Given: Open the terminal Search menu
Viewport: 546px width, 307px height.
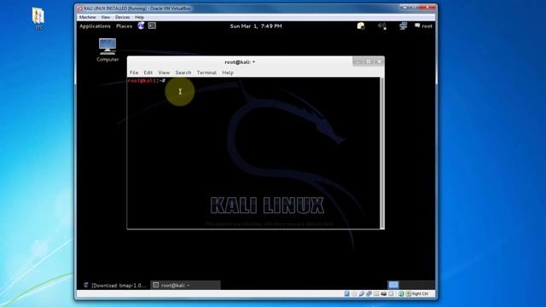Looking at the screenshot, I should 183,72.
